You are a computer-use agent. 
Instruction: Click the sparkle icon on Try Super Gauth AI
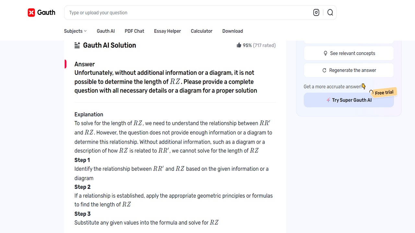(328, 100)
